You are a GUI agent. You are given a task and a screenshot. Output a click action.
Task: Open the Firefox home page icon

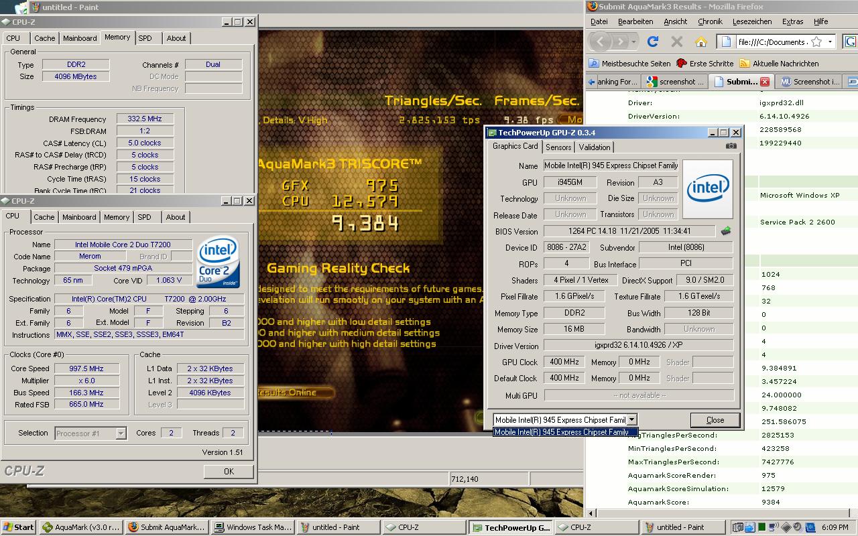coord(701,42)
